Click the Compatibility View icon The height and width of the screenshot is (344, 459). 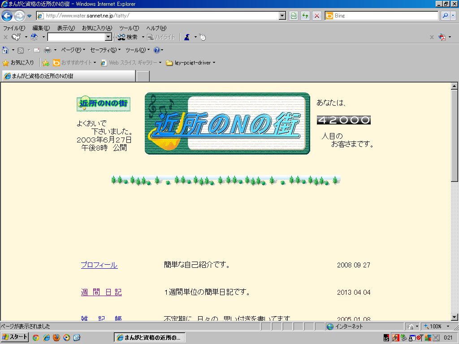point(294,16)
